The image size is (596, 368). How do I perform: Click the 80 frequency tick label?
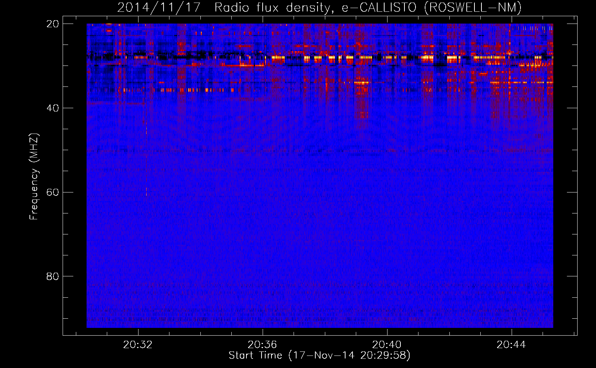pyautogui.click(x=52, y=276)
